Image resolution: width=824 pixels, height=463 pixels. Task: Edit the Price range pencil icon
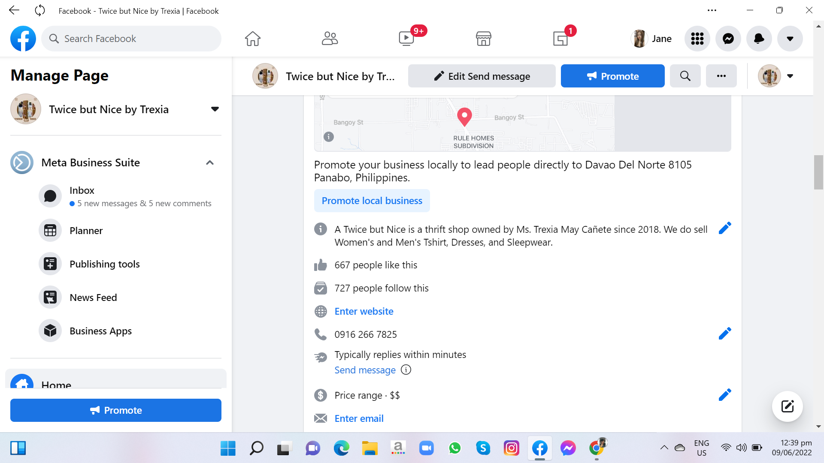[x=725, y=395]
